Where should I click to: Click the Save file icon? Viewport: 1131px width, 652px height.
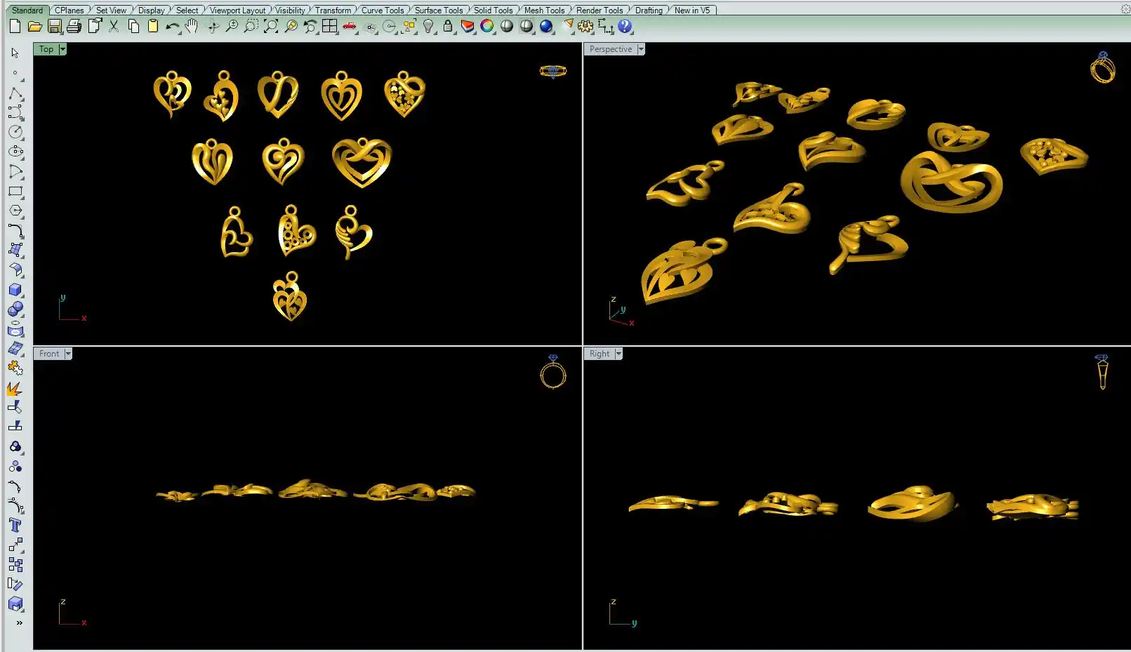click(x=55, y=27)
